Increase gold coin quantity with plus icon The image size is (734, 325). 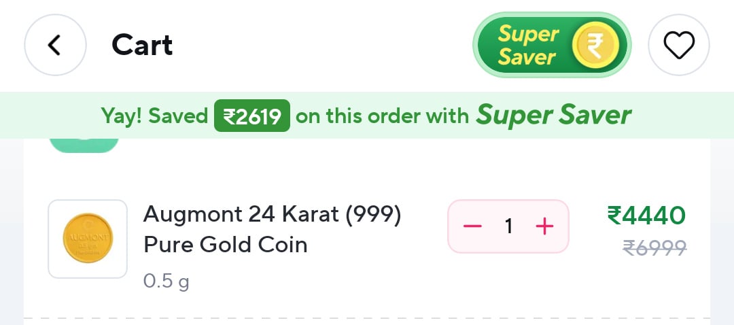tap(544, 226)
